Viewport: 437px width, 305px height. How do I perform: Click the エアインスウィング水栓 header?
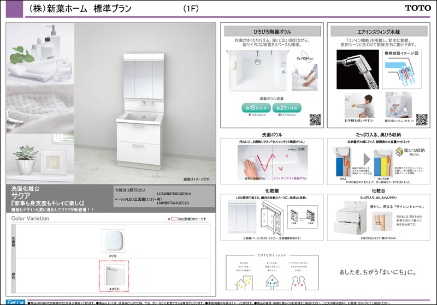click(x=379, y=32)
